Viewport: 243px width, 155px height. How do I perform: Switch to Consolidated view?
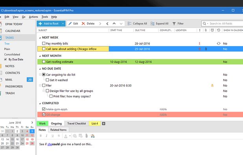coord(12,54)
